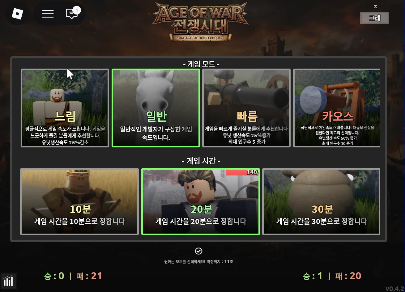Choose the 카오스 chaos game mode card
Viewport: 405px width, 292px height.
(337, 108)
